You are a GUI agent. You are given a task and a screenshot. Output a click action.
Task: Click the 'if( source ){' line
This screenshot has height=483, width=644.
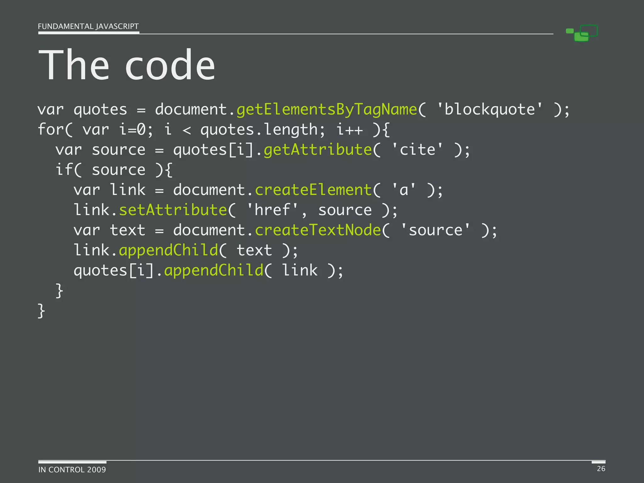pos(114,170)
